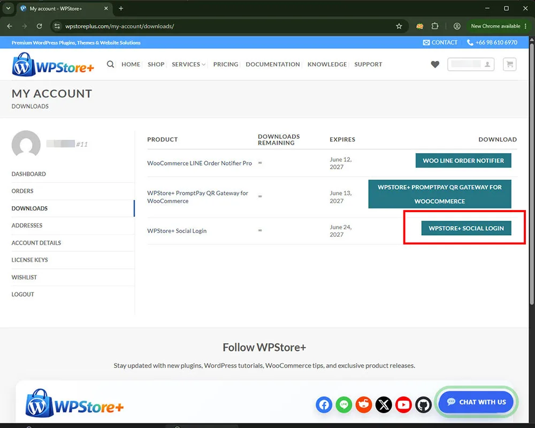Download WPSTORE+ SOCIAL LOGIN
Image resolution: width=535 pixels, height=428 pixels.
(x=466, y=228)
